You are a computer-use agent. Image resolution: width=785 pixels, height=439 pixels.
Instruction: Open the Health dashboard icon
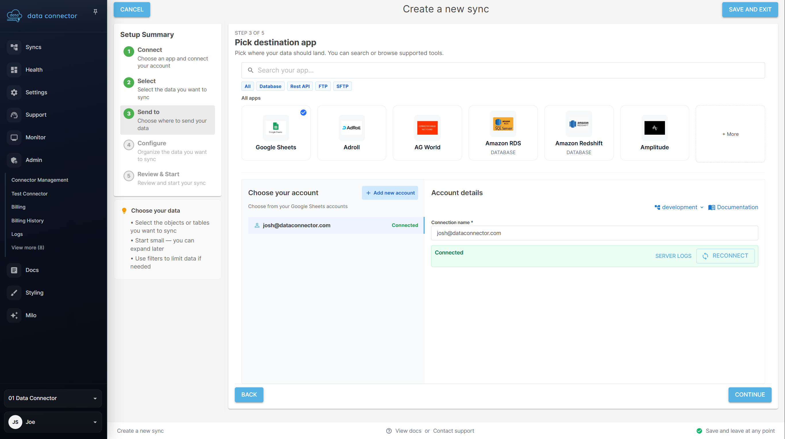tap(14, 70)
